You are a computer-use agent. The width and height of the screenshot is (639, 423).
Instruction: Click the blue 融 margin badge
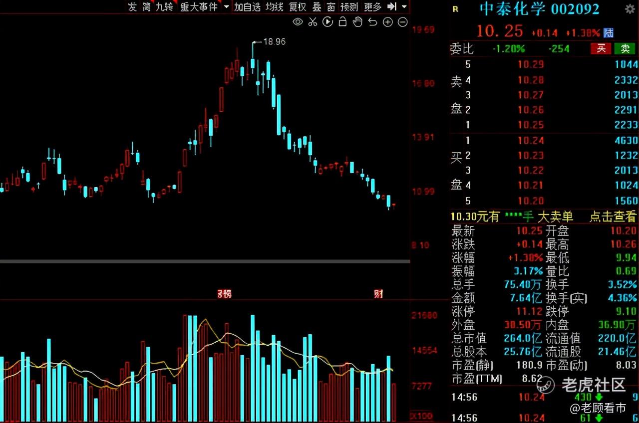pyautogui.click(x=609, y=32)
